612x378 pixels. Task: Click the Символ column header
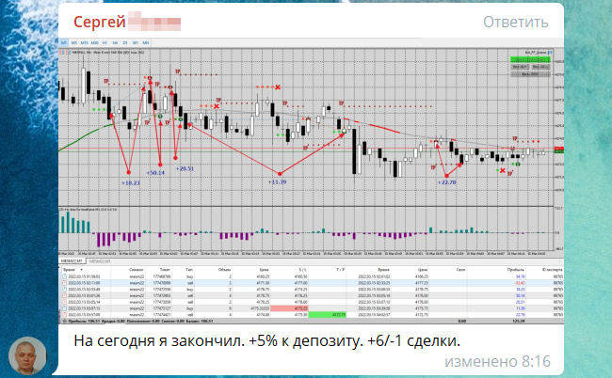click(137, 270)
